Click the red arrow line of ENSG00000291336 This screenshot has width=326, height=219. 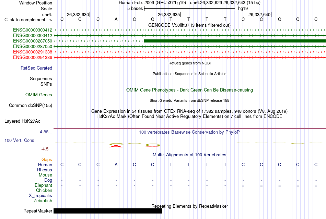189,57
